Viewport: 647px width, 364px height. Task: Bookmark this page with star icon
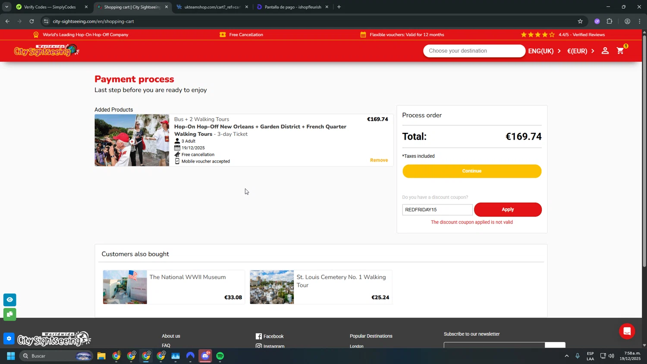(x=580, y=21)
